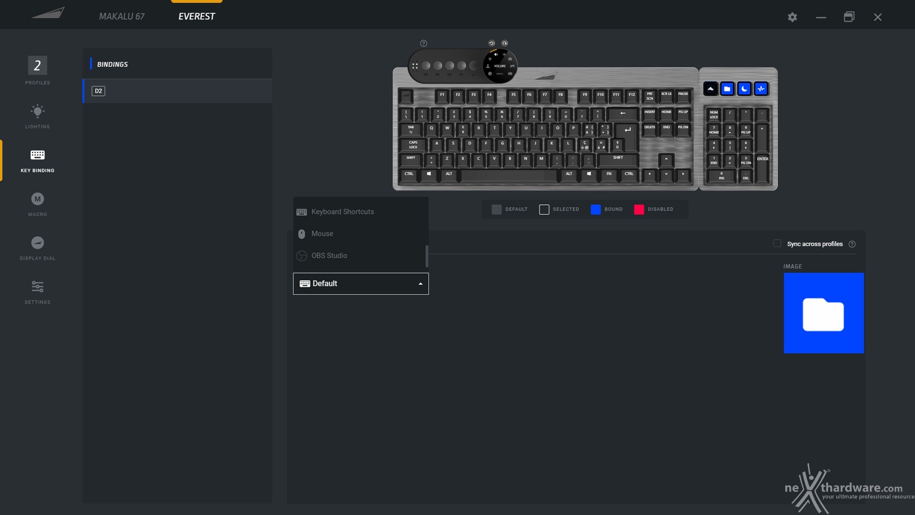
Task: Click the drag-dots icon on media dock
Action: (415, 66)
